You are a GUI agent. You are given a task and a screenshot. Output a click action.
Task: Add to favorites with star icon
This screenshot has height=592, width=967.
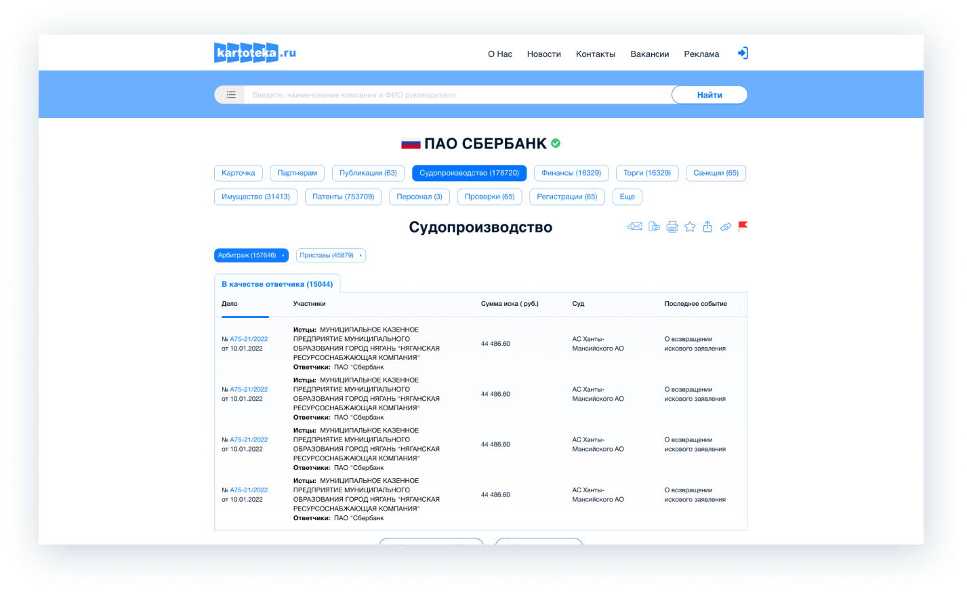click(x=690, y=226)
